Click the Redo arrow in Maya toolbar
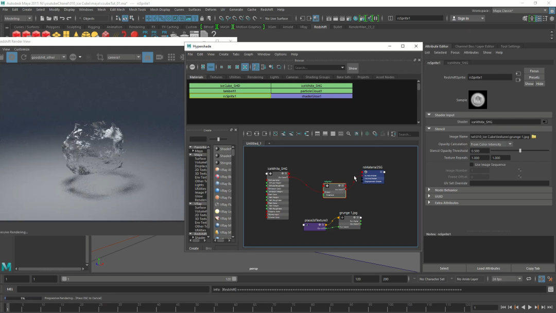556x313 pixels. coord(69,18)
